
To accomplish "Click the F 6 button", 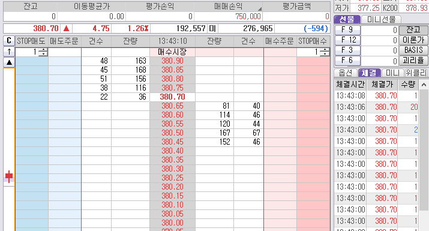I will pyautogui.click(x=347, y=61).
